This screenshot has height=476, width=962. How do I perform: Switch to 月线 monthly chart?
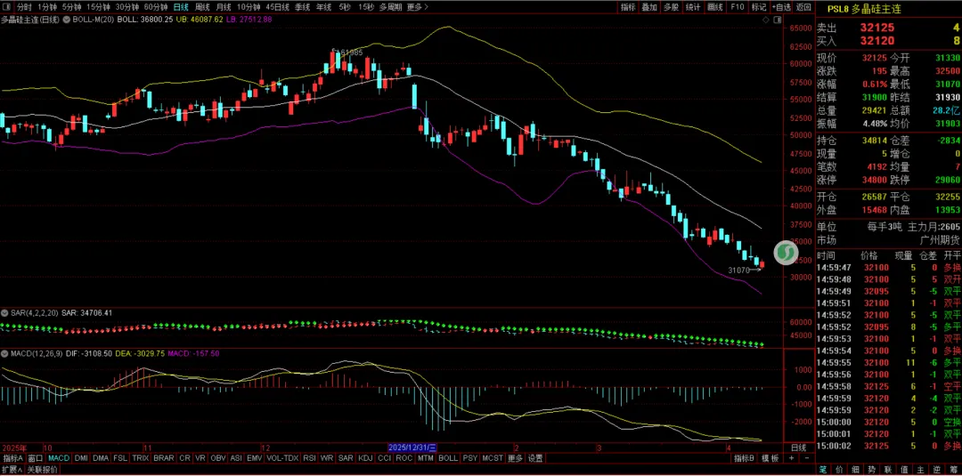click(x=223, y=7)
